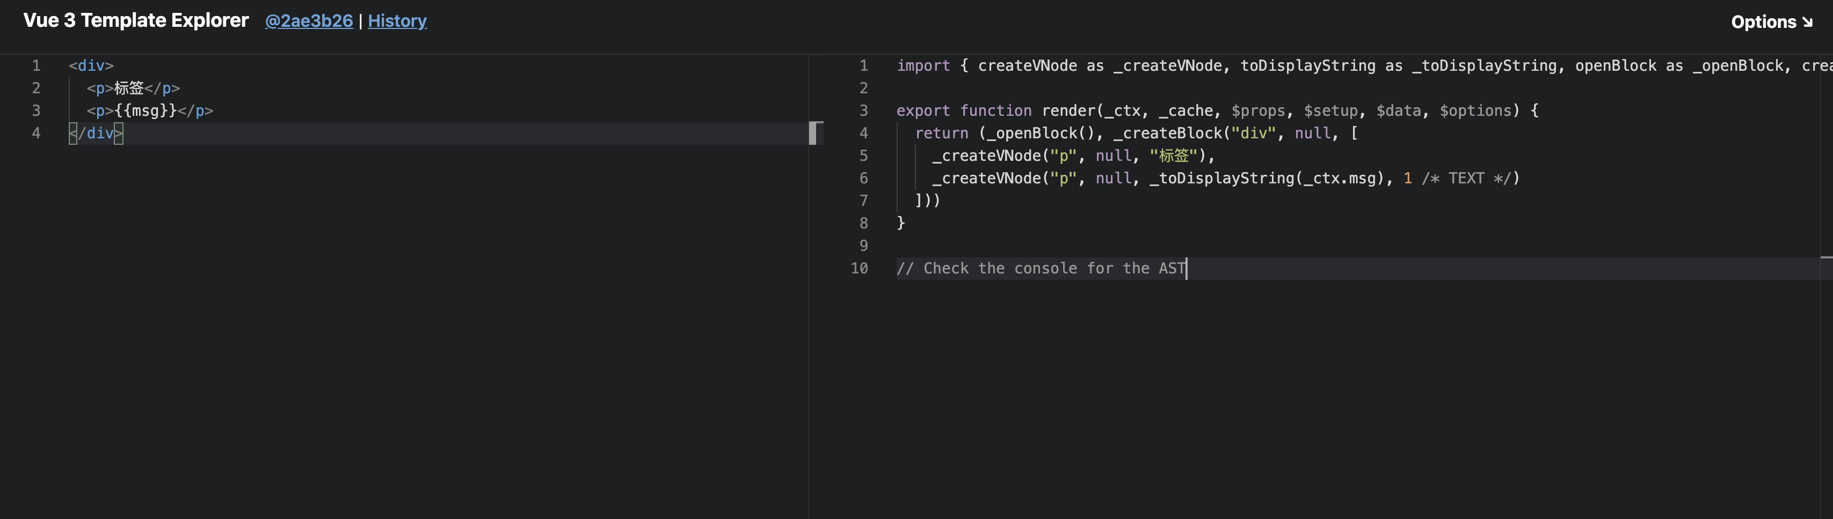Click line number 4 in template editor

click(35, 134)
